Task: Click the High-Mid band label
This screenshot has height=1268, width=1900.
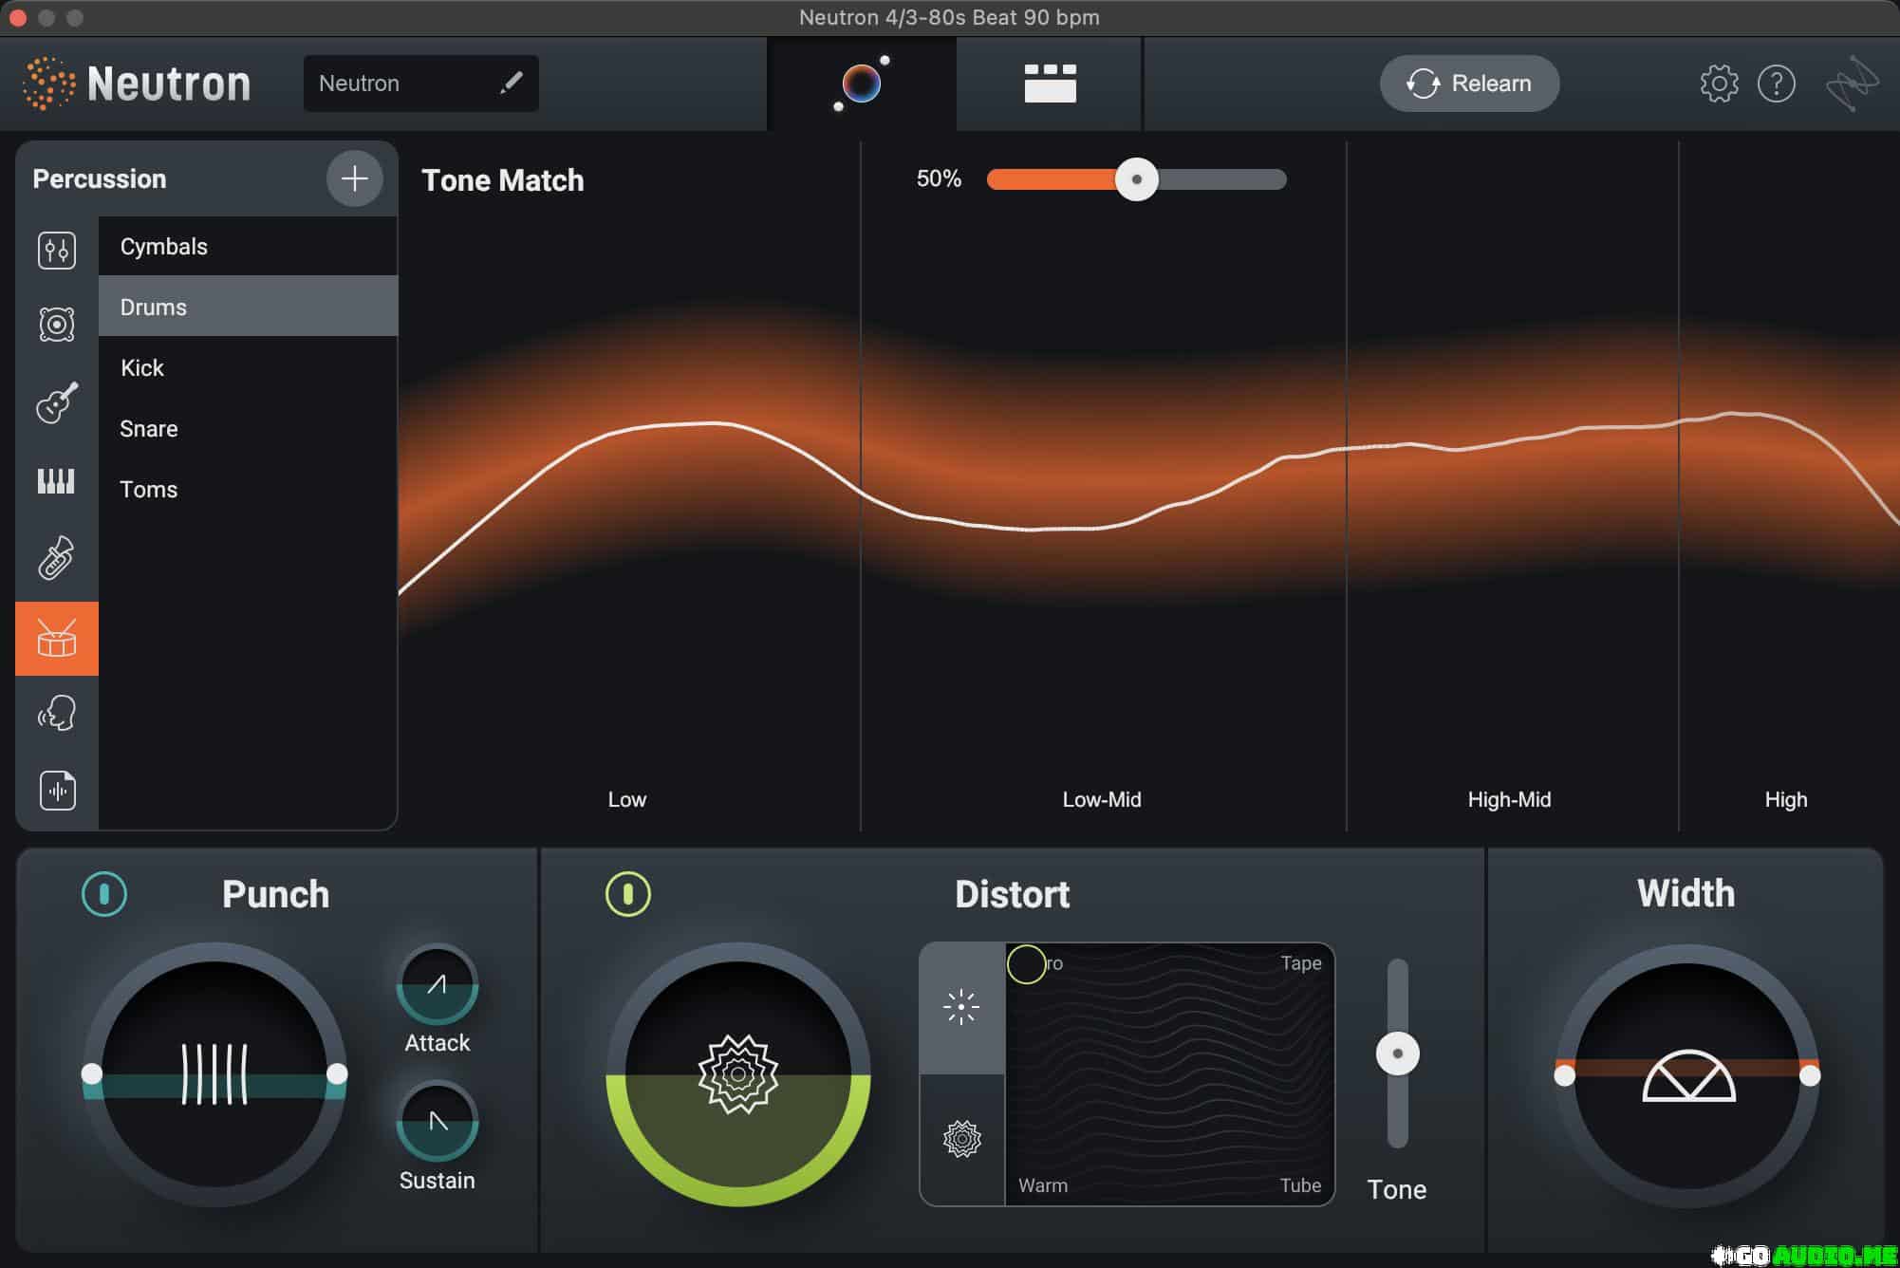Action: coord(1509,800)
